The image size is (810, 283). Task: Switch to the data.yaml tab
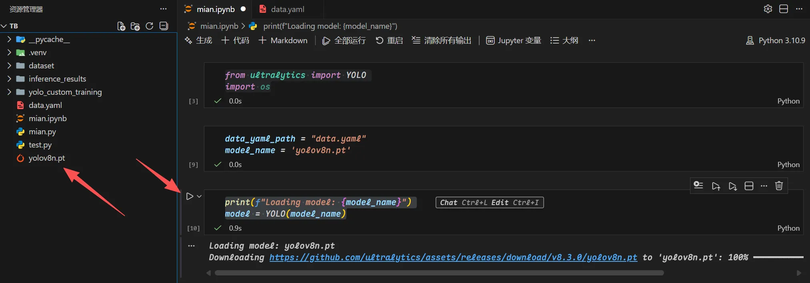coord(287,9)
